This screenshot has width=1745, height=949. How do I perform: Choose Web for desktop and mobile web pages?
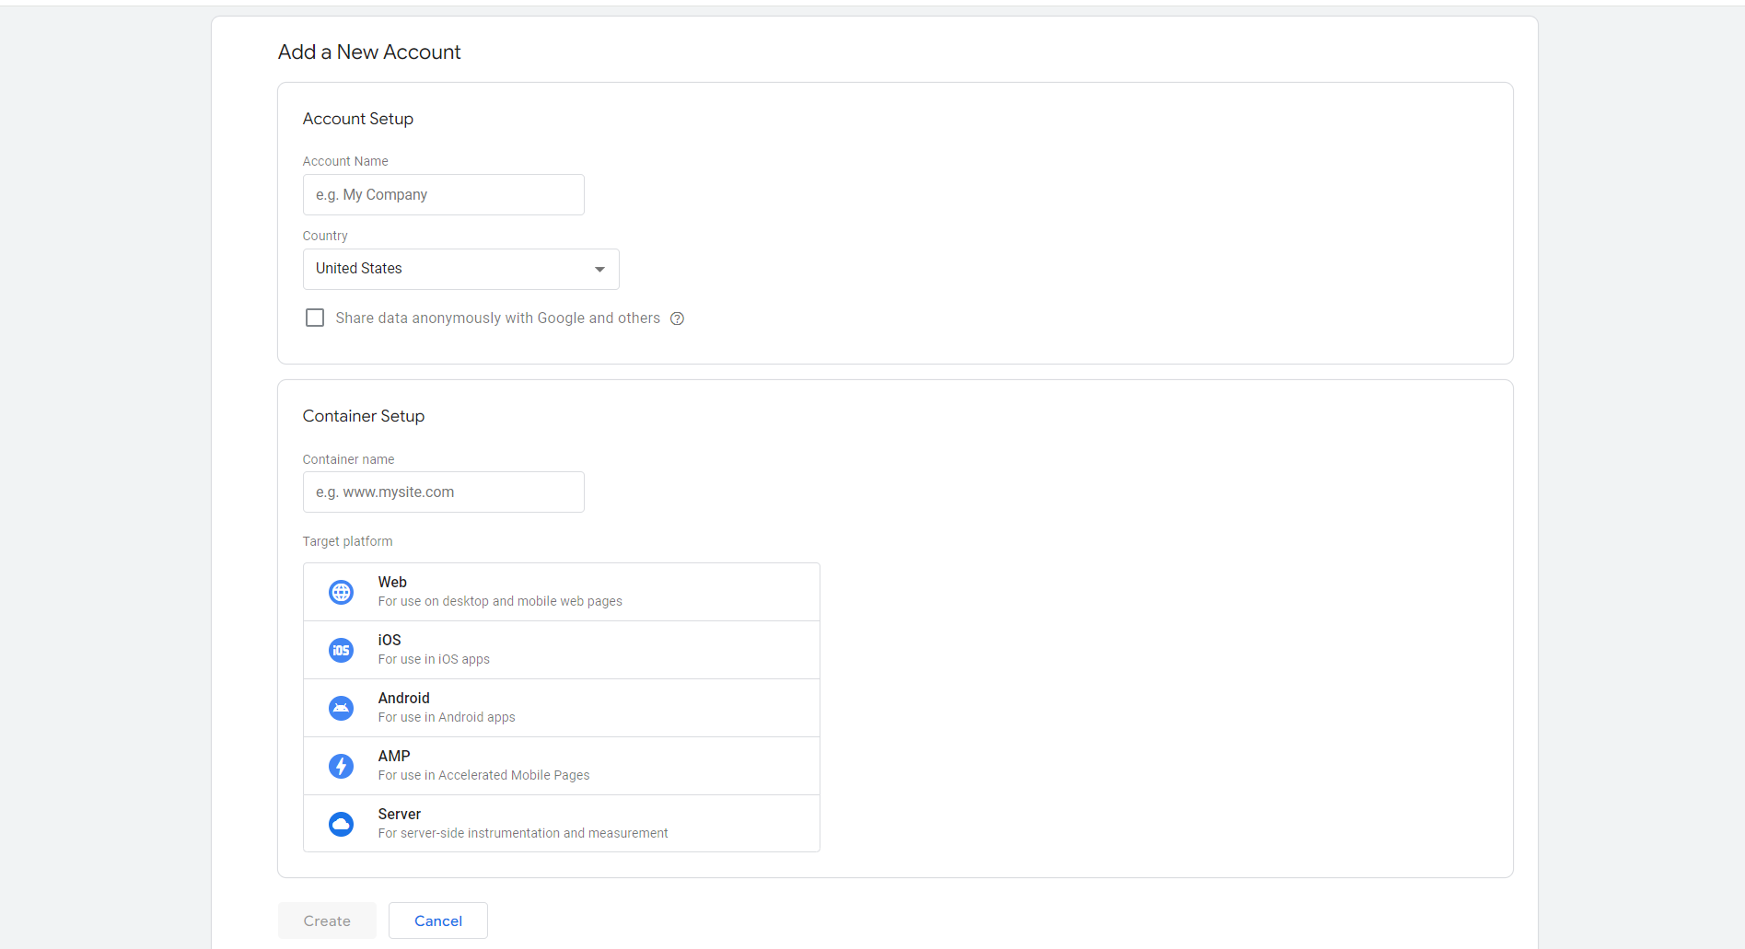pos(560,592)
